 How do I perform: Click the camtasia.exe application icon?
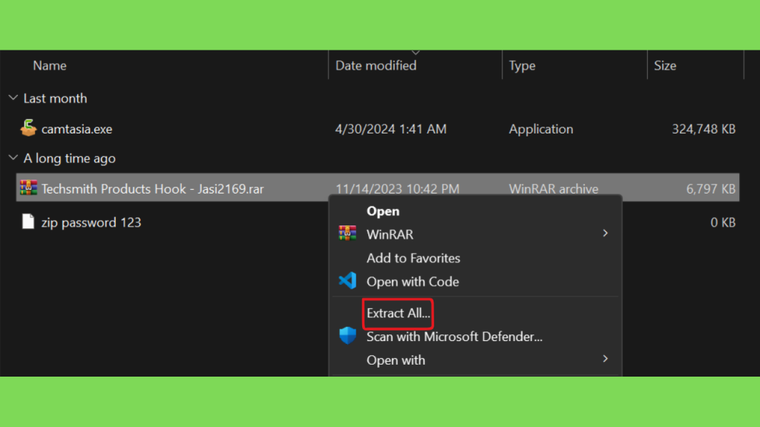29,128
